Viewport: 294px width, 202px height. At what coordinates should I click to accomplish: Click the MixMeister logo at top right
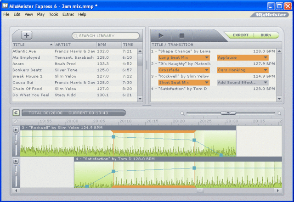270,15
